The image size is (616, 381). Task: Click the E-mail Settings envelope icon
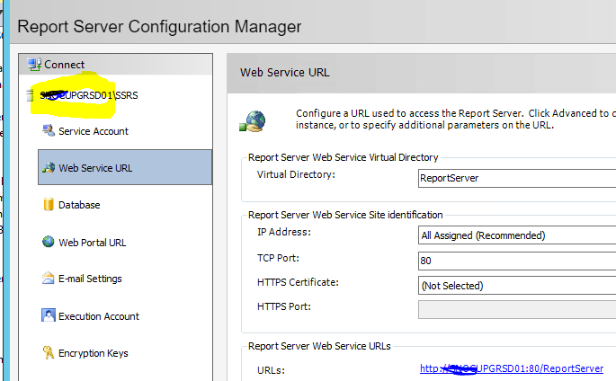49,279
